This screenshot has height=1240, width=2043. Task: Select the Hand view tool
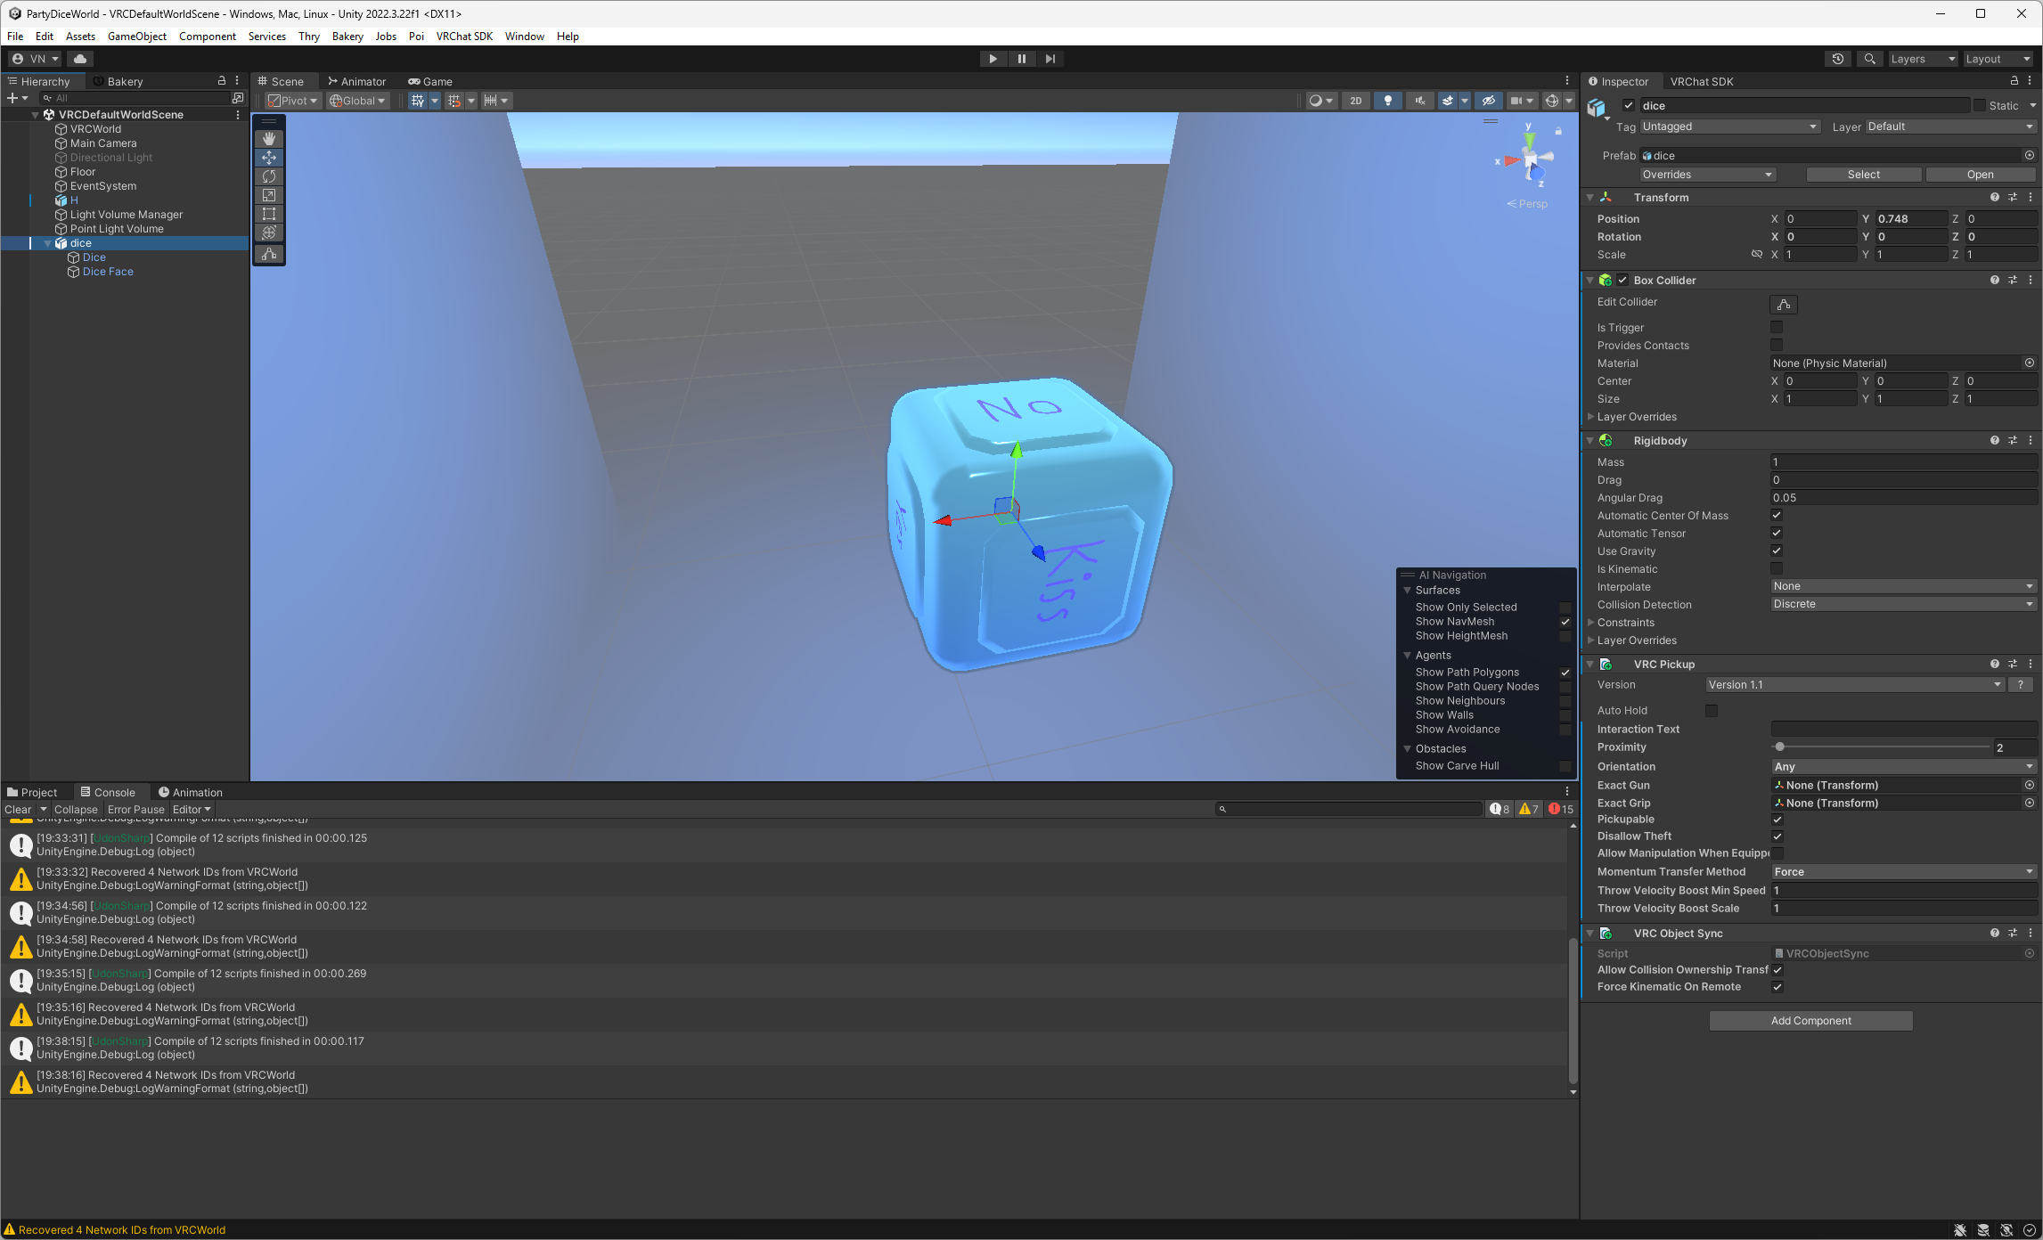(269, 139)
